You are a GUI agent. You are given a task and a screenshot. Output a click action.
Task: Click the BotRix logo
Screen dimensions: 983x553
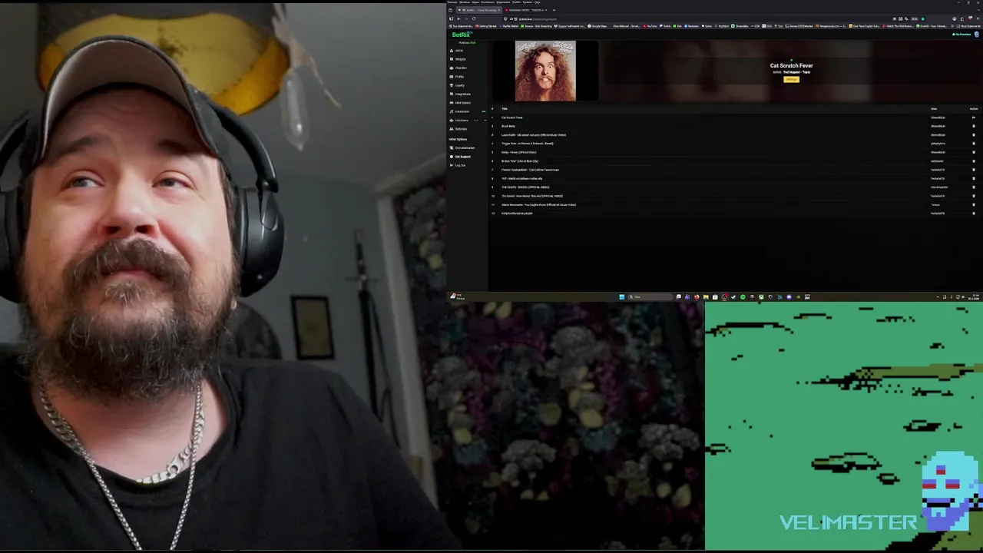pyautogui.click(x=461, y=35)
